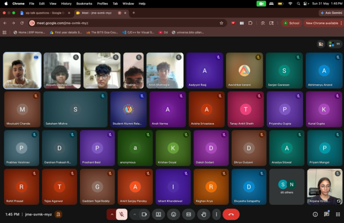Screen dimensions: 344x223
Task: Open the Profiles menu
Action: pos(103,4)
